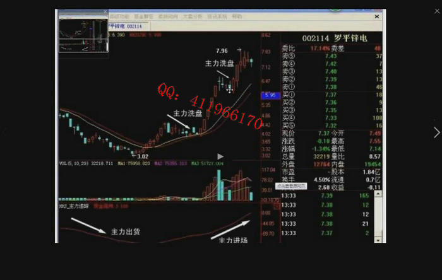Click the play triangle on the chart
This screenshot has width=442, height=280.
(220, 156)
